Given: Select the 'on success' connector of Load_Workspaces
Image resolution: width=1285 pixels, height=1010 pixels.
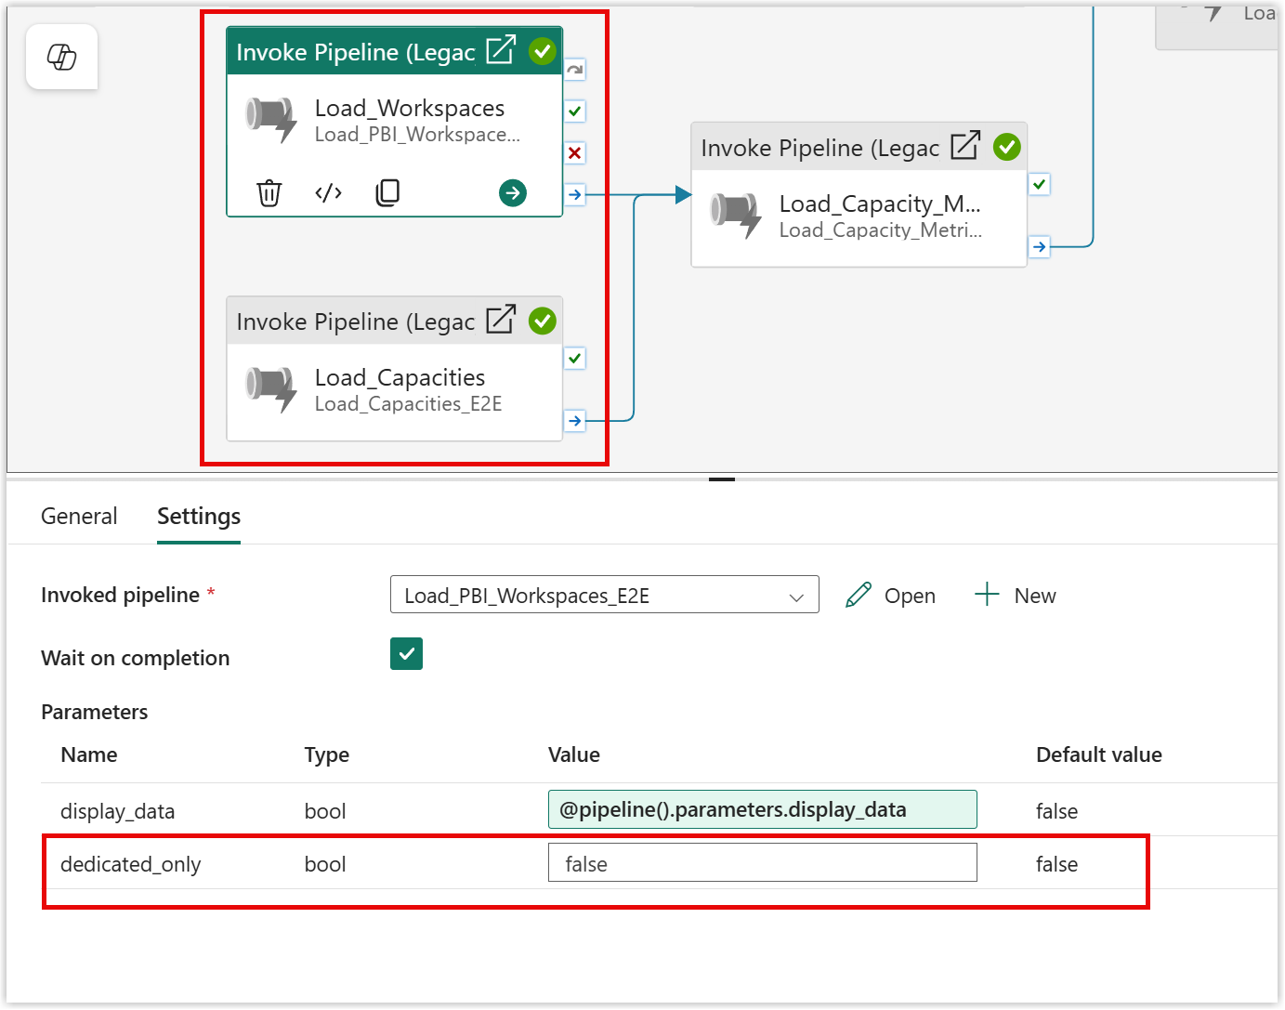Looking at the screenshot, I should [x=575, y=111].
